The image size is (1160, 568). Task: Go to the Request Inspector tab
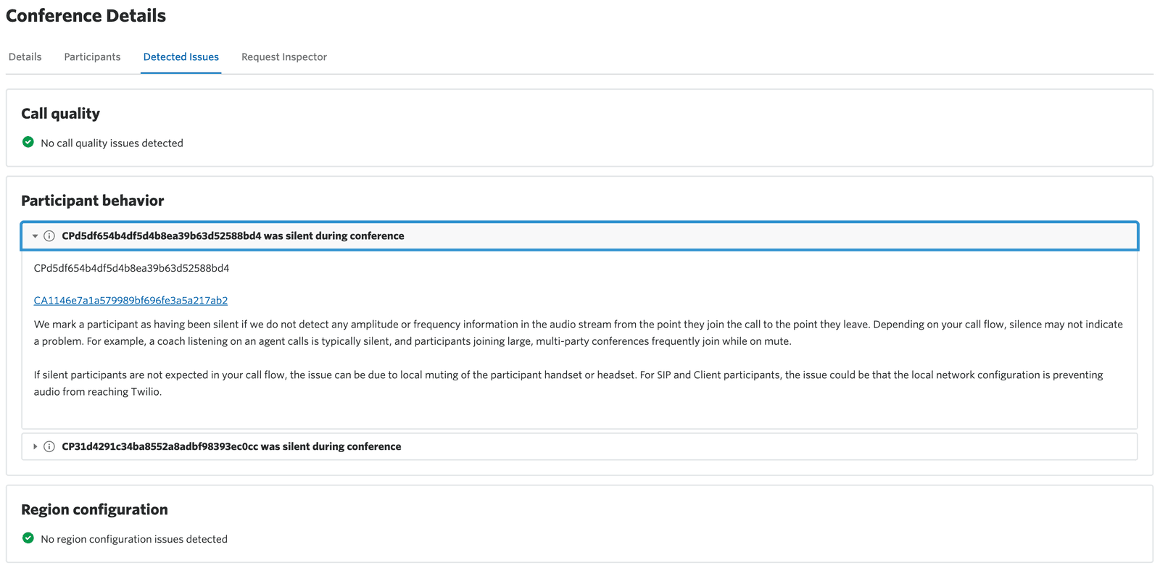click(x=284, y=57)
